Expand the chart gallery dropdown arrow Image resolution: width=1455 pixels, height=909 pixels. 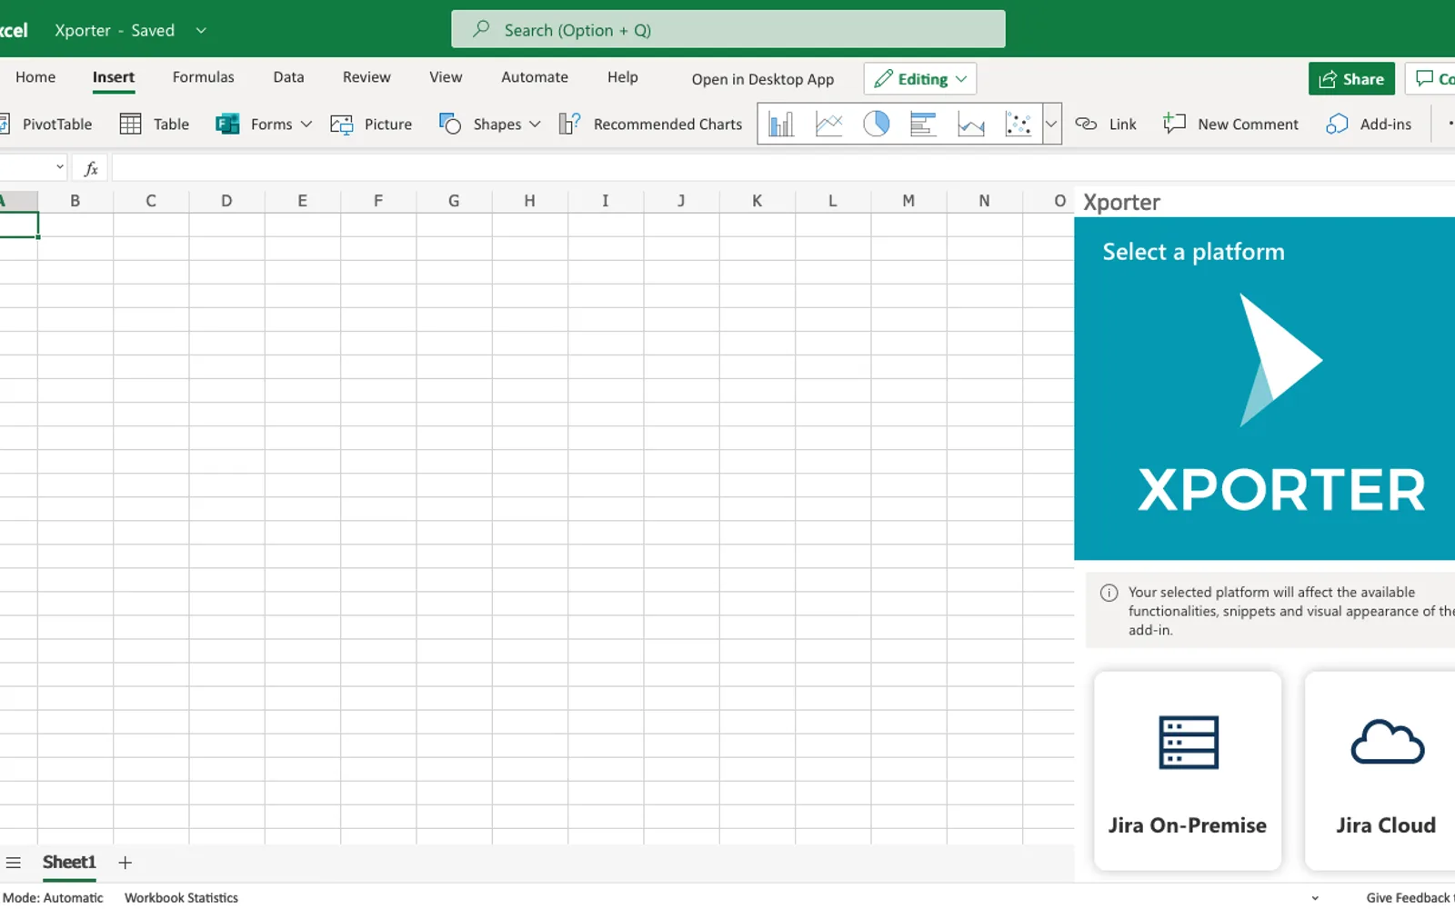(x=1051, y=124)
